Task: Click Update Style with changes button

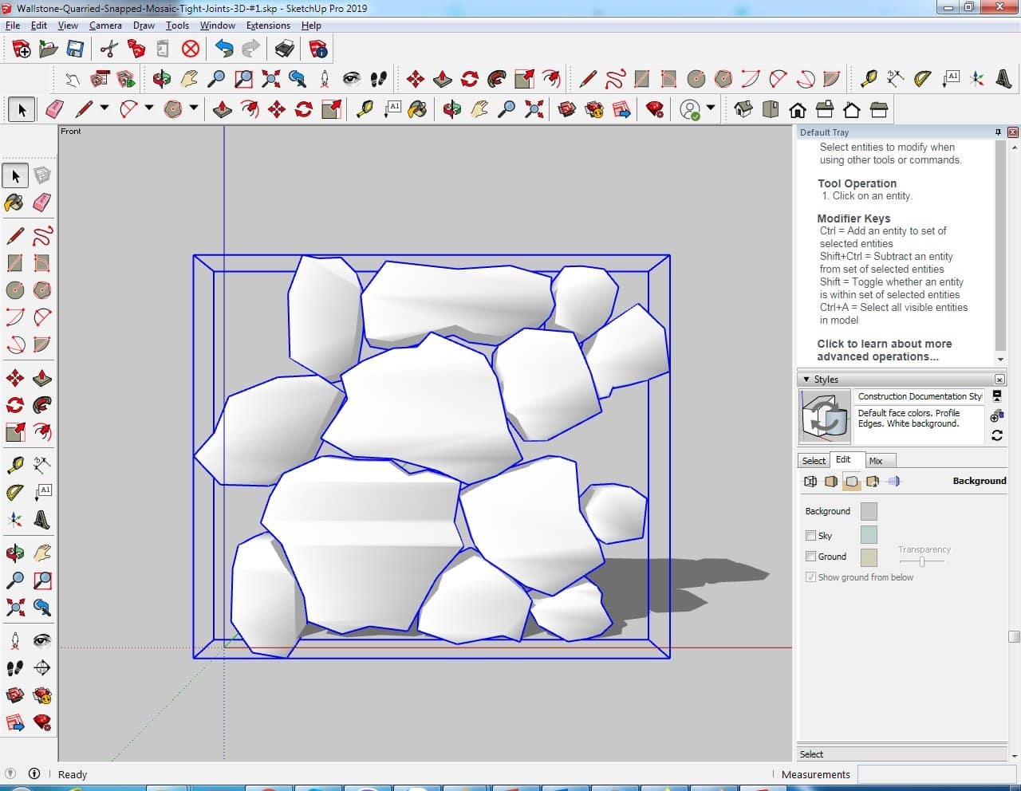Action: coord(996,435)
